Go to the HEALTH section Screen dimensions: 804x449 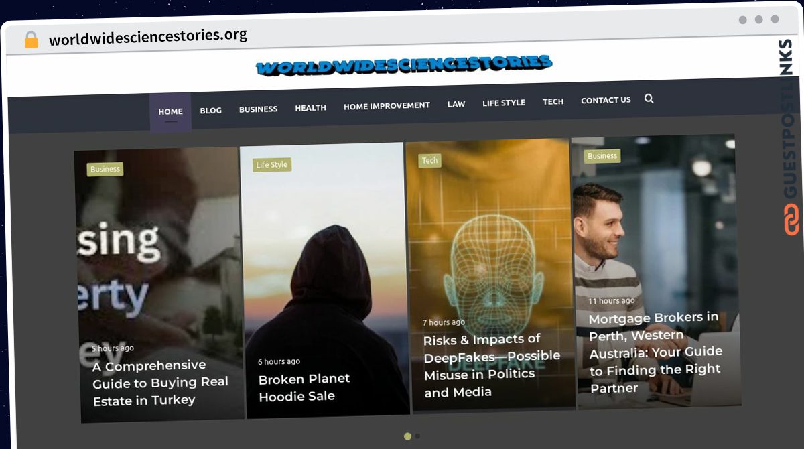(x=310, y=107)
